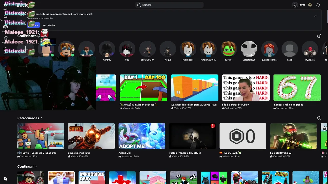
Task: Click the eyzs username text
Action: point(302,5)
